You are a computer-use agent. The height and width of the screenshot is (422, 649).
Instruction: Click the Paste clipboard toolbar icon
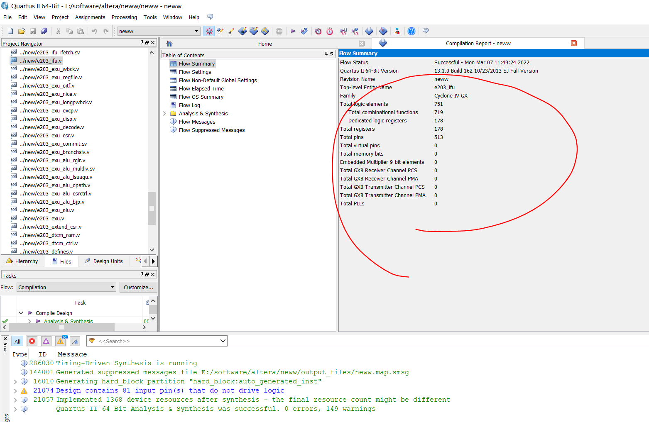click(x=81, y=31)
